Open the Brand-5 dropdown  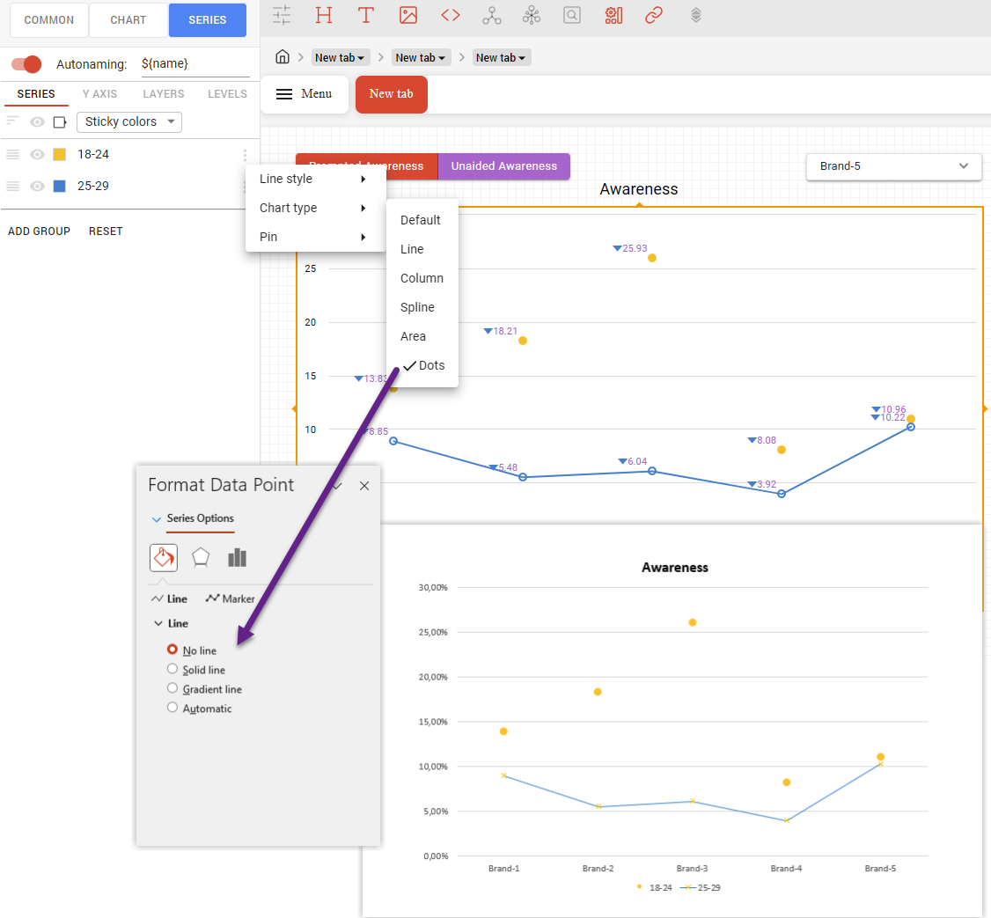(x=893, y=166)
